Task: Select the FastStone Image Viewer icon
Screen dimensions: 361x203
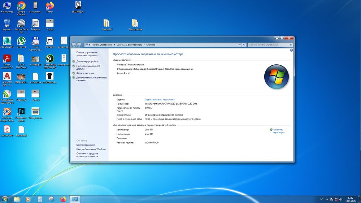Action: point(7,112)
